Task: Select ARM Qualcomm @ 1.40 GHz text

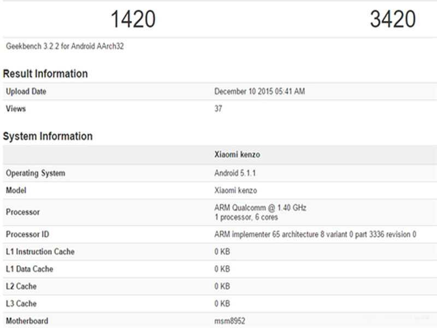Action: (x=261, y=208)
